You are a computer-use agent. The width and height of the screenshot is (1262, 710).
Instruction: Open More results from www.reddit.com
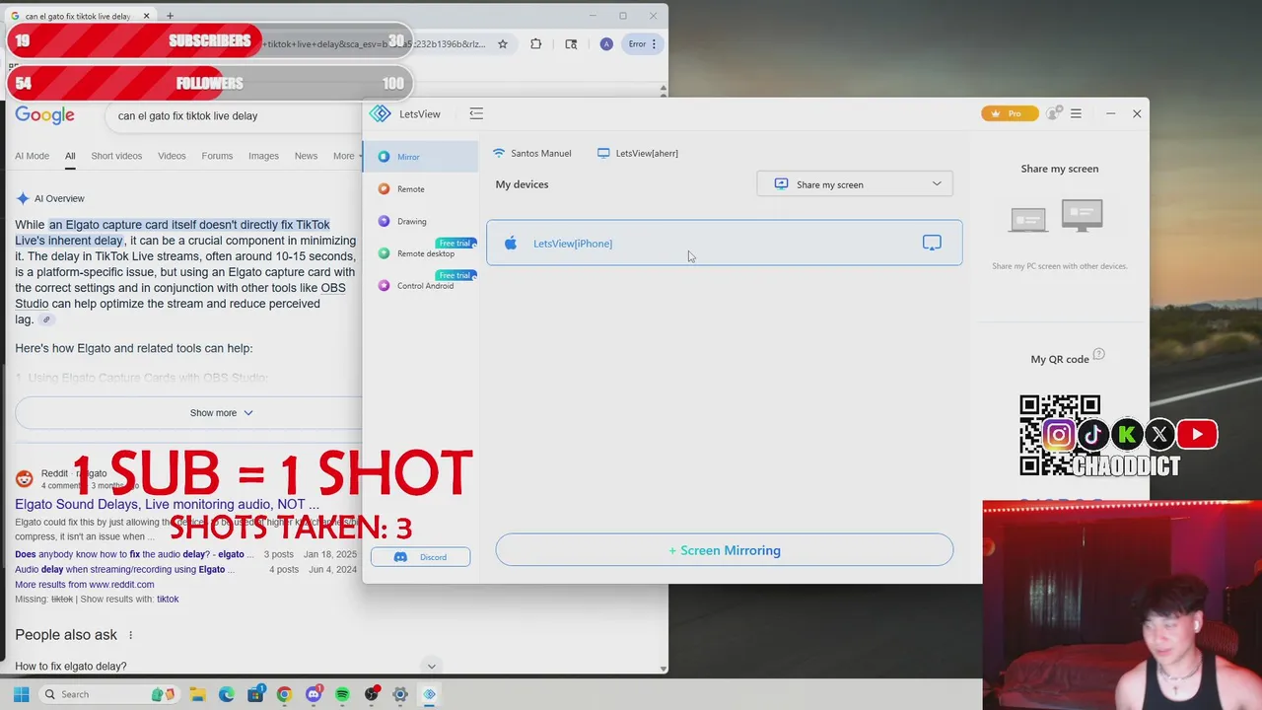[x=85, y=584]
